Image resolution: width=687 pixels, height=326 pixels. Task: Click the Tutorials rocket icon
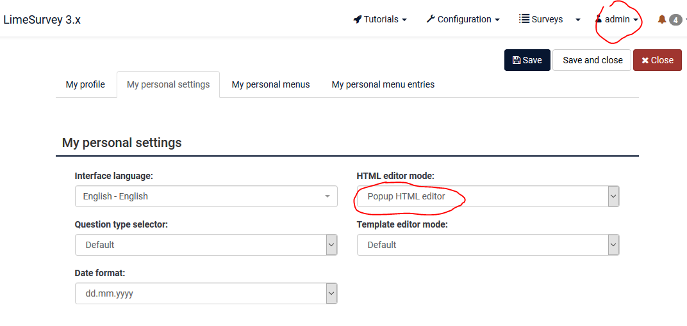[358, 19]
